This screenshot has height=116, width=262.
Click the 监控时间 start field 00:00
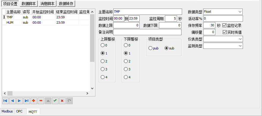pos(119,18)
